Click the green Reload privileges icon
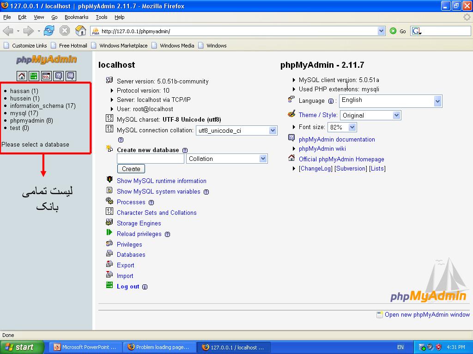 (x=109, y=232)
